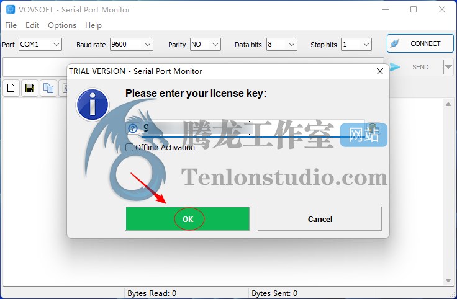The height and width of the screenshot is (299, 457).
Task: Click the blue send arrow icon
Action: pos(394,67)
